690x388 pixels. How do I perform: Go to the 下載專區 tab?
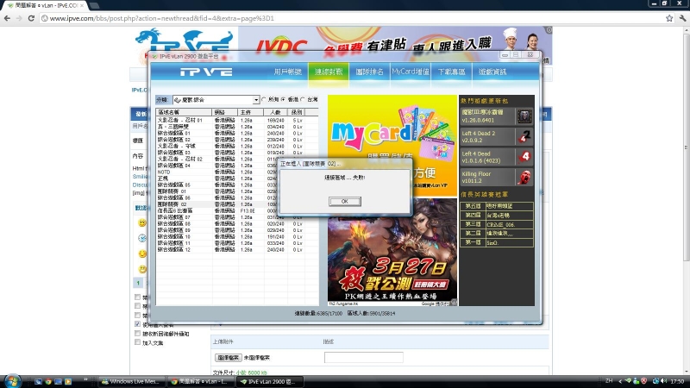(x=451, y=72)
